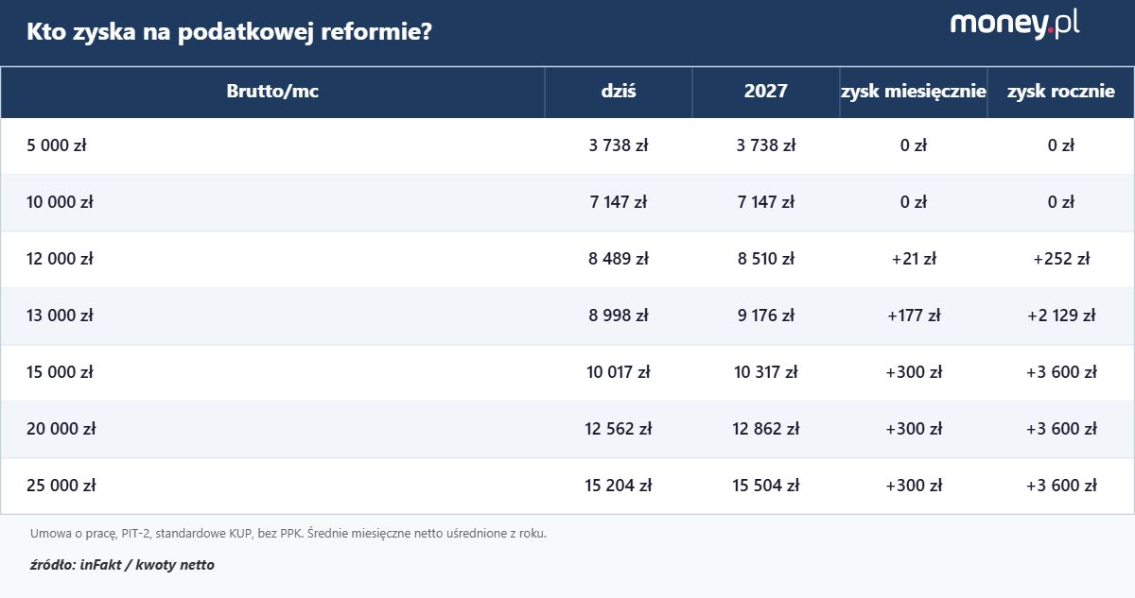This screenshot has height=598, width=1135.
Task: Select monthly gain "0 zł" in 5 000 zł row
Action: click(914, 145)
